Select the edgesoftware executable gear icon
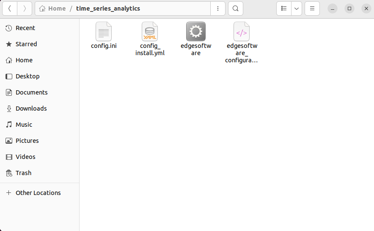Screen dimensions: 374x231 (x=196, y=31)
